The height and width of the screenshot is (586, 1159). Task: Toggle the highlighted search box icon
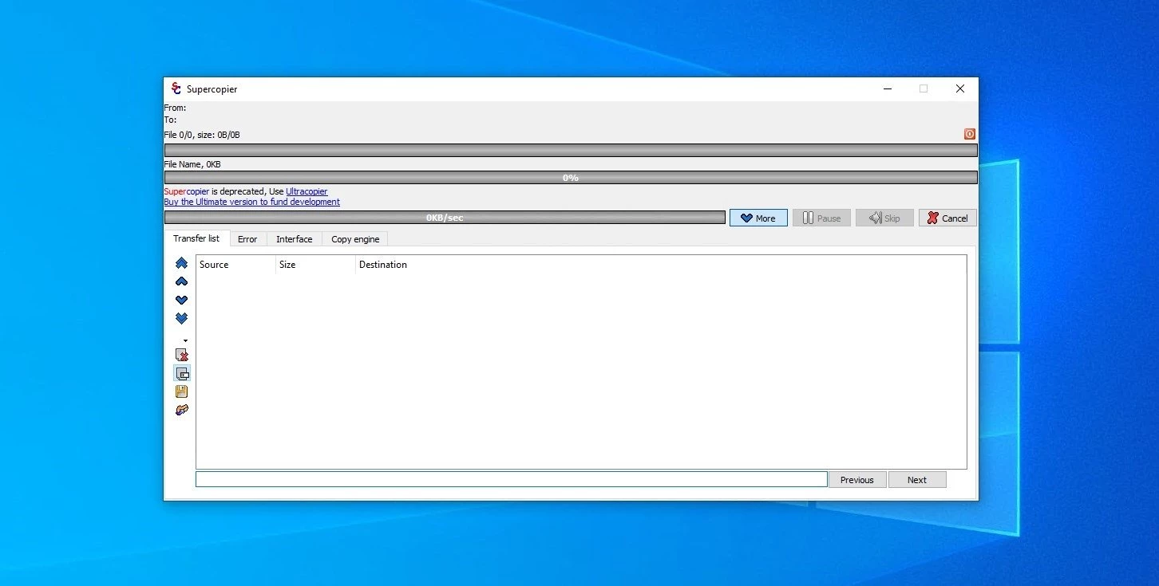(182, 373)
